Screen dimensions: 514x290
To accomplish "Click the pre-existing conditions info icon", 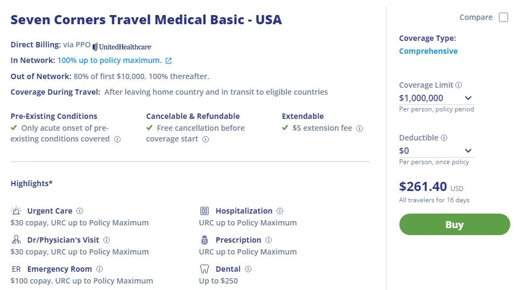I will [117, 139].
